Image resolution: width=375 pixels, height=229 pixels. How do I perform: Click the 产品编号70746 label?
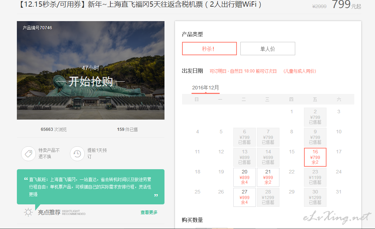[37, 28]
